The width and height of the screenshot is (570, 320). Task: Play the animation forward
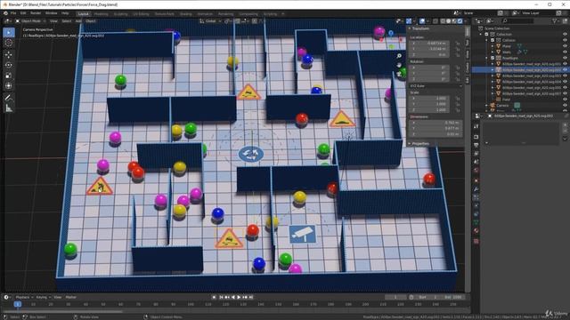coord(239,297)
